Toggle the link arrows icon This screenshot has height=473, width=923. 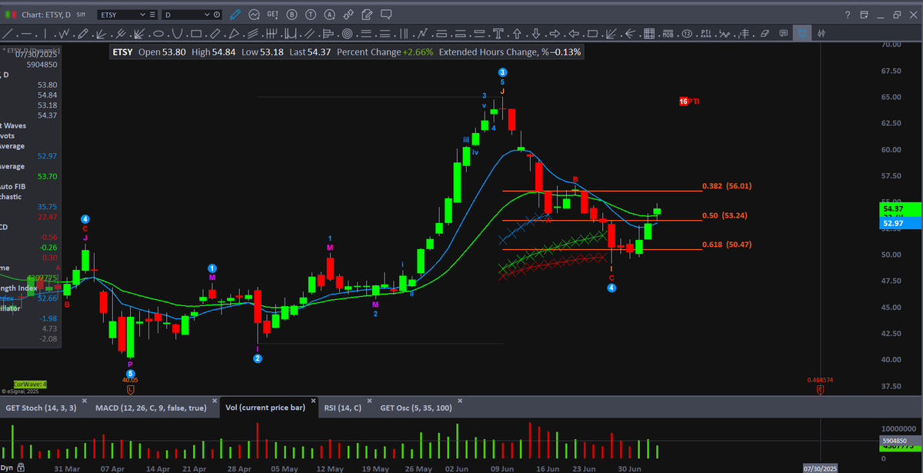tap(348, 15)
